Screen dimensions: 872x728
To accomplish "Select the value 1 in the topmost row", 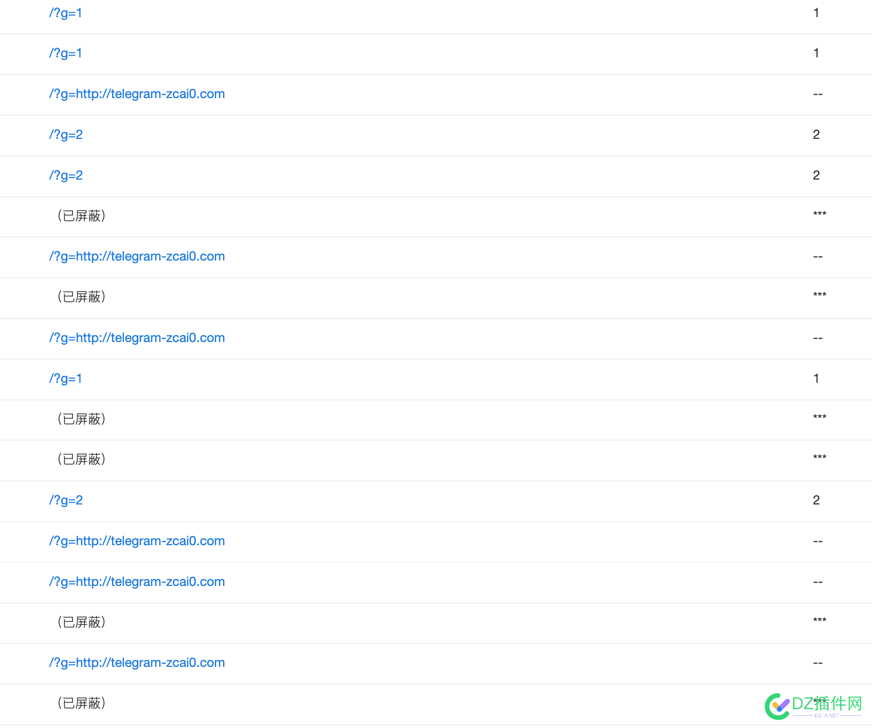I will pos(816,13).
